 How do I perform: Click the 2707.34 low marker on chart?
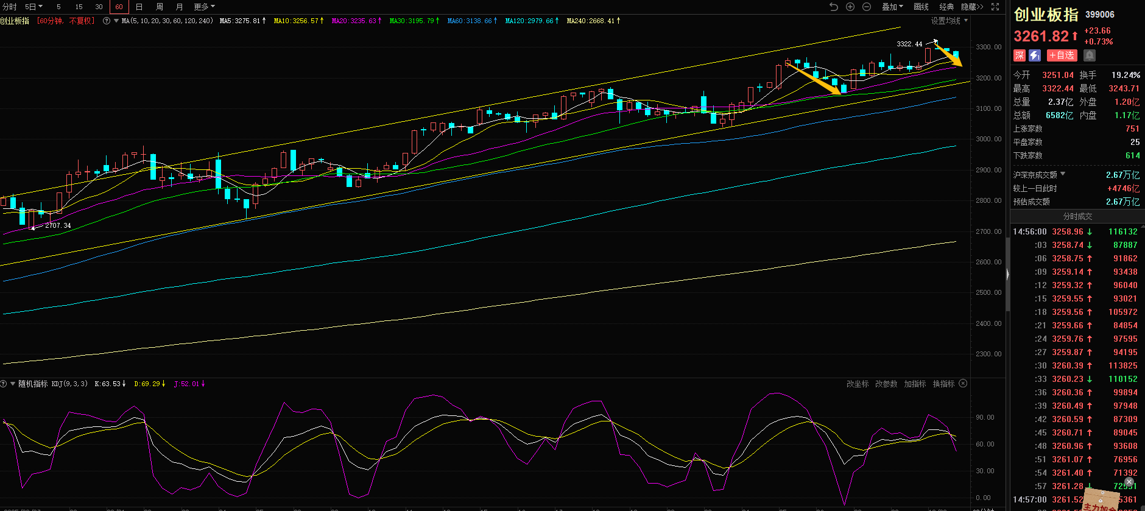coord(58,225)
